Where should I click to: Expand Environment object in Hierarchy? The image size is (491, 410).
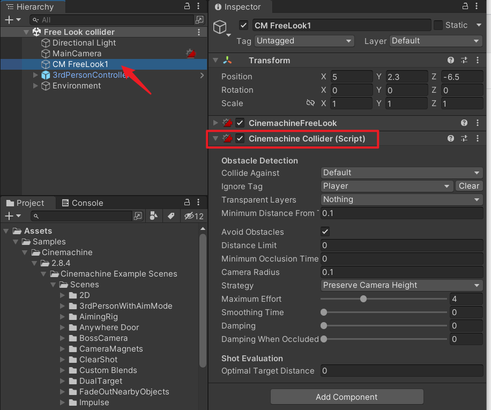[x=35, y=85]
